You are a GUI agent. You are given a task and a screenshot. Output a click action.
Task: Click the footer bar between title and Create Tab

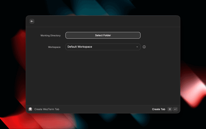click(106, 109)
